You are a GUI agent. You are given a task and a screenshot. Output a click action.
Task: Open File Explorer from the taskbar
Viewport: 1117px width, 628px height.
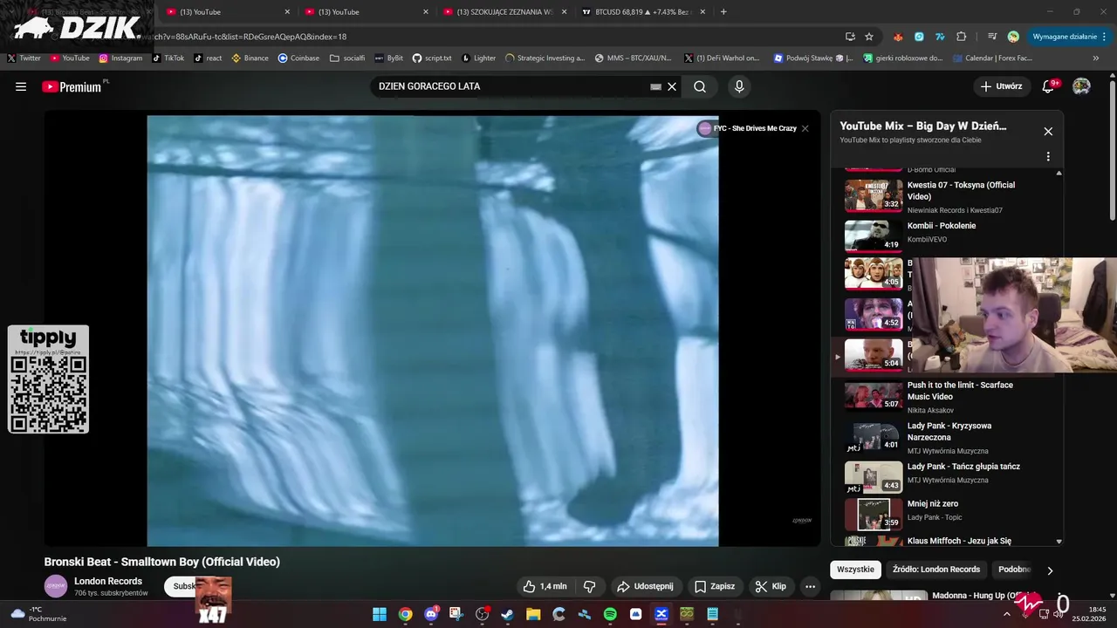(x=533, y=614)
